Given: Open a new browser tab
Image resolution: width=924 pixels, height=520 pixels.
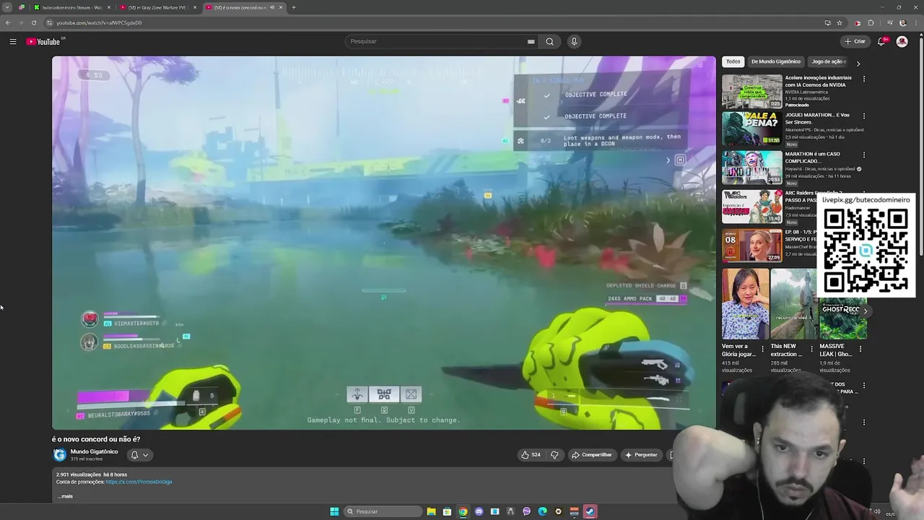Looking at the screenshot, I should click(294, 7).
